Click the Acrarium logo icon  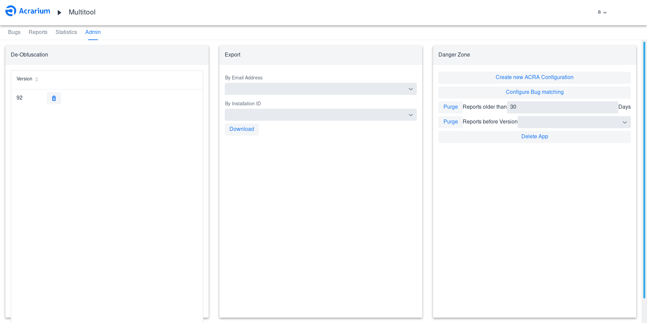tap(11, 11)
